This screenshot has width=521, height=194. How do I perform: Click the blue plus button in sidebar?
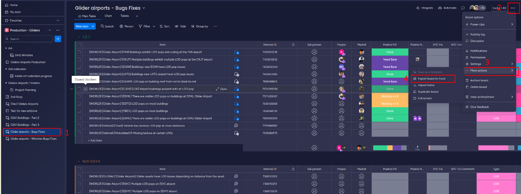[x=58, y=39]
